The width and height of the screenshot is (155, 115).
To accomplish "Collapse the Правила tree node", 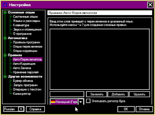I will (5, 55).
